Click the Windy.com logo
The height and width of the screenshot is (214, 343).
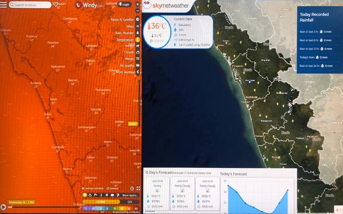click(89, 5)
